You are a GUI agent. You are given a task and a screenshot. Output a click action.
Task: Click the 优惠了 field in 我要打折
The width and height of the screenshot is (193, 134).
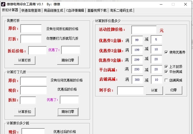(71, 50)
